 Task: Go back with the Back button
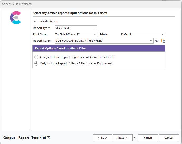click(x=102, y=138)
